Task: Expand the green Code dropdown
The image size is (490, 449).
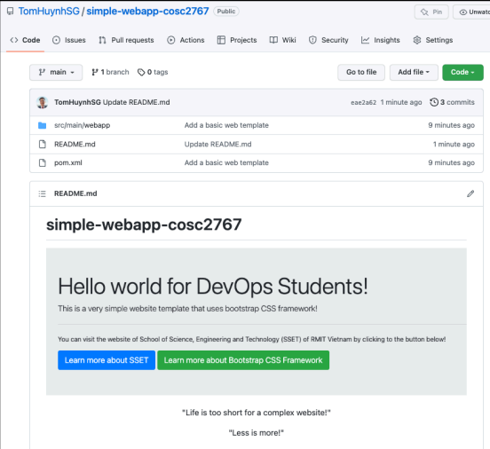Action: (x=462, y=72)
